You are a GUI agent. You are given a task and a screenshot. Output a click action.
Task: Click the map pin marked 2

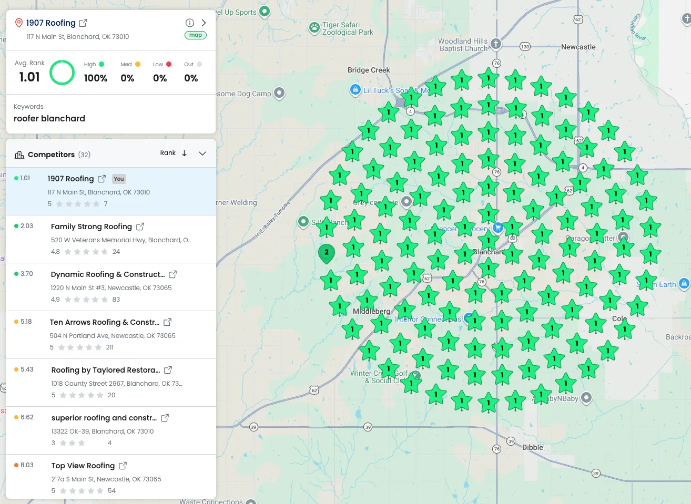(x=327, y=253)
